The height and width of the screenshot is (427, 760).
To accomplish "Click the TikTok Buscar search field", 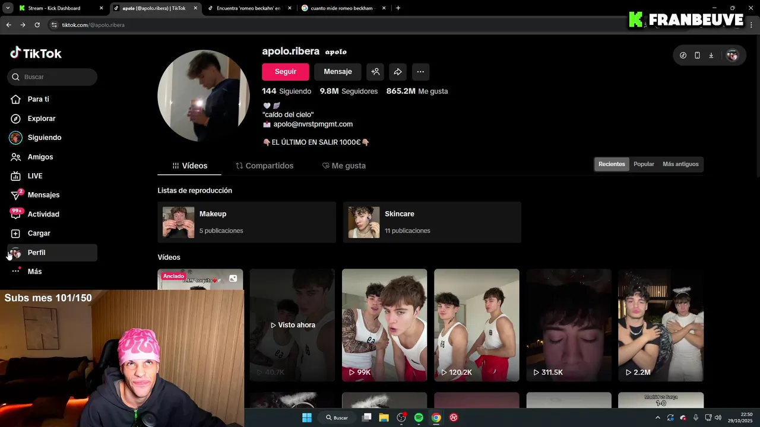I will 52,77.
